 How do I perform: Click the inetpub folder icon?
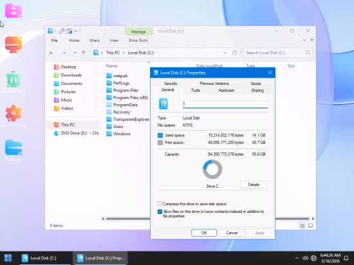(x=109, y=75)
